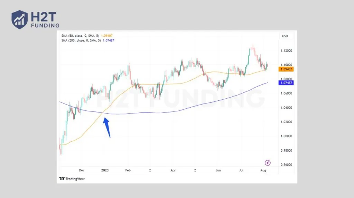This screenshot has width=354, height=198.
Task: Click the SMA 50 value 1.09407 in legend
Action: click(x=107, y=36)
